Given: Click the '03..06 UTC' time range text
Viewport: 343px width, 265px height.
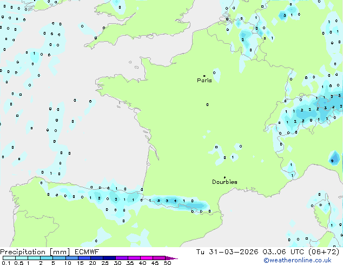Looking at the screenshot, I should coord(283,252).
